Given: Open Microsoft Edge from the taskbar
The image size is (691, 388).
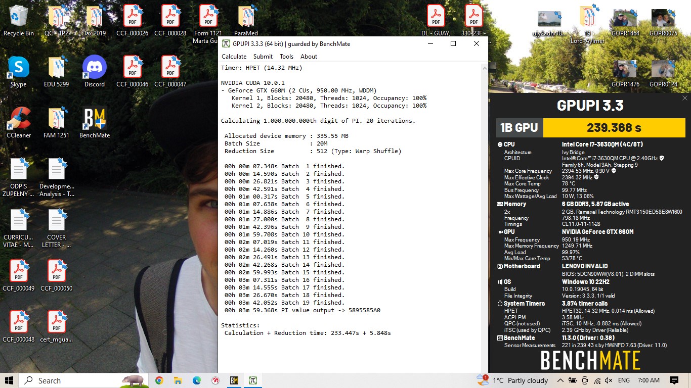Looking at the screenshot, I should (197, 380).
